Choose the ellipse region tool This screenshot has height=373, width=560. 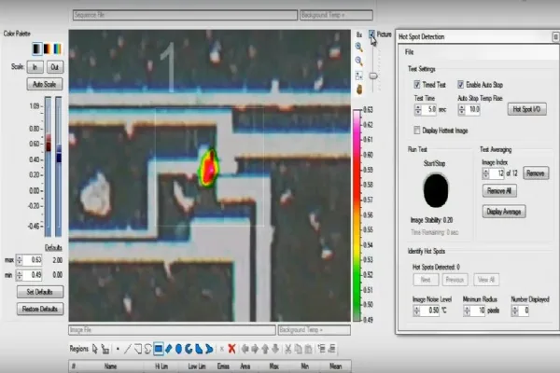[x=178, y=349]
